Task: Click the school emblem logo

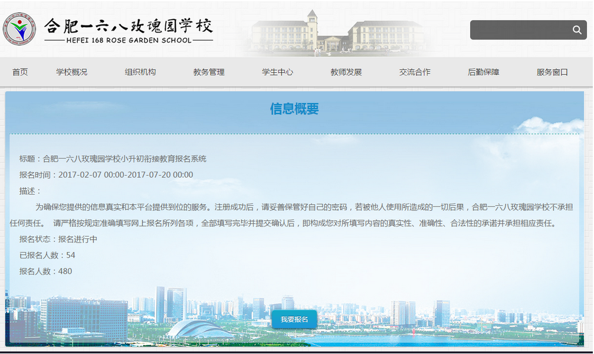Action: coord(19,29)
